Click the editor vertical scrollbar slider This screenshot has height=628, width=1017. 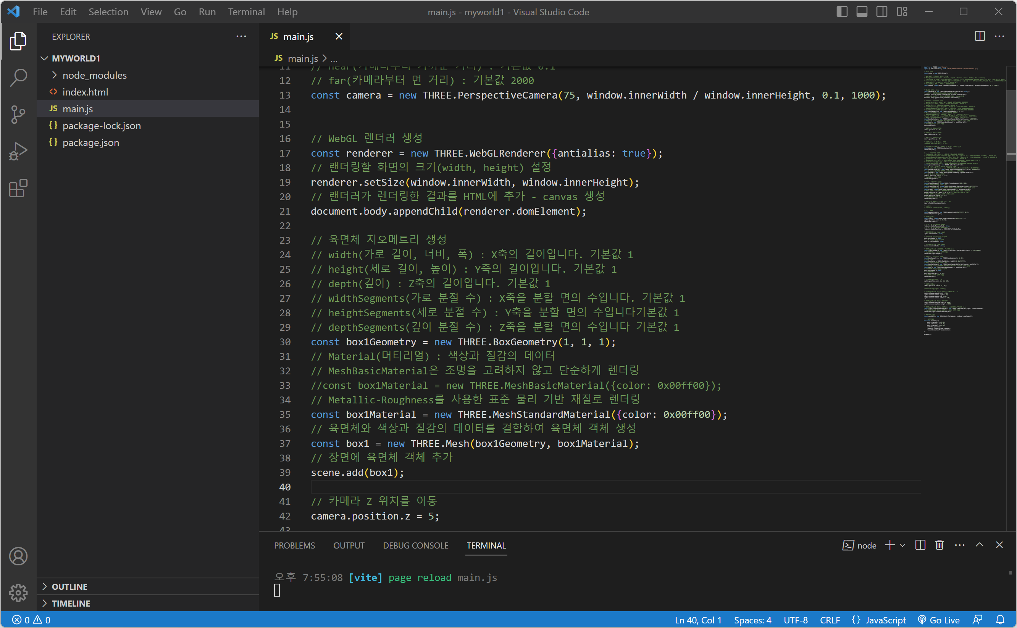[1011, 125]
